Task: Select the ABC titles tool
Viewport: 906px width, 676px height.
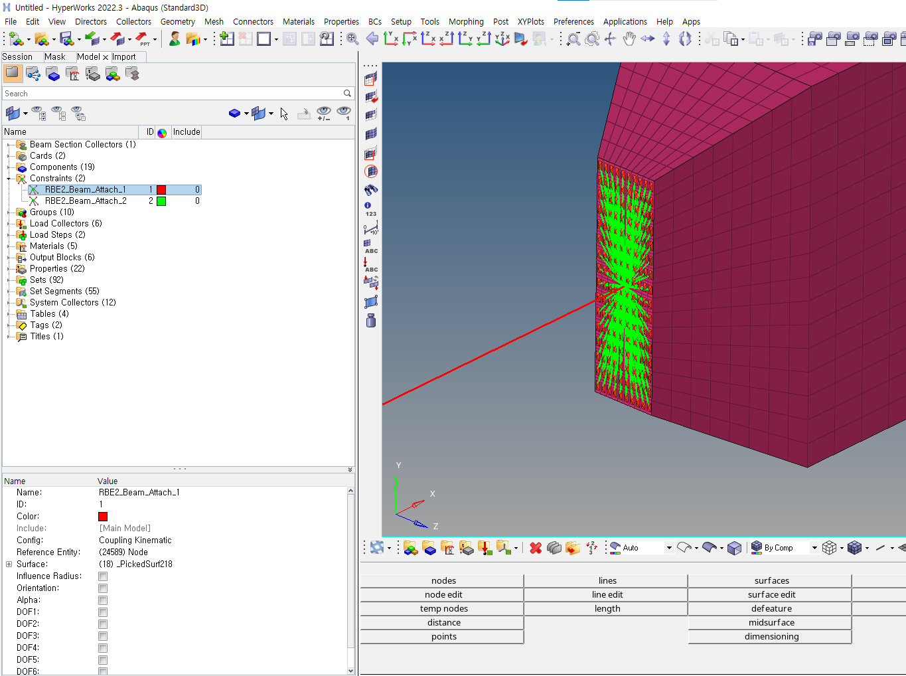Action: (370, 251)
